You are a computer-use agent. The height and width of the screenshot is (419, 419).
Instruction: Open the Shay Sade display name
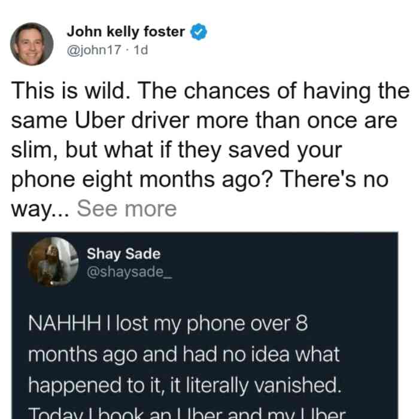(x=123, y=254)
